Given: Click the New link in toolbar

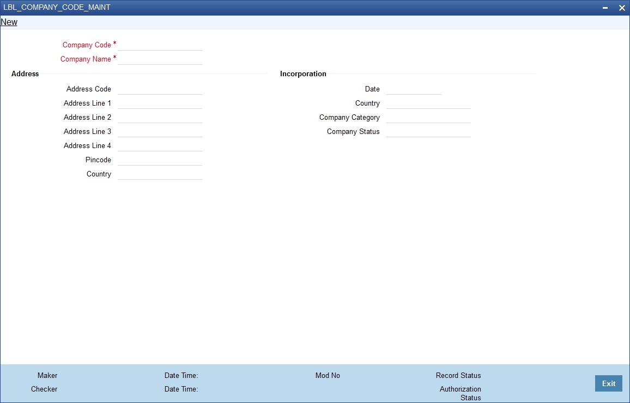Looking at the screenshot, I should [9, 22].
